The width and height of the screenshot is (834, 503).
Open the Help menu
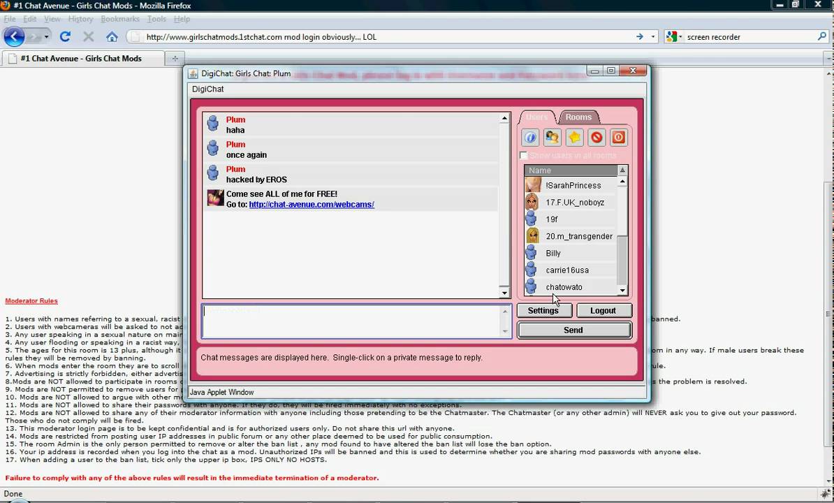[x=182, y=19]
